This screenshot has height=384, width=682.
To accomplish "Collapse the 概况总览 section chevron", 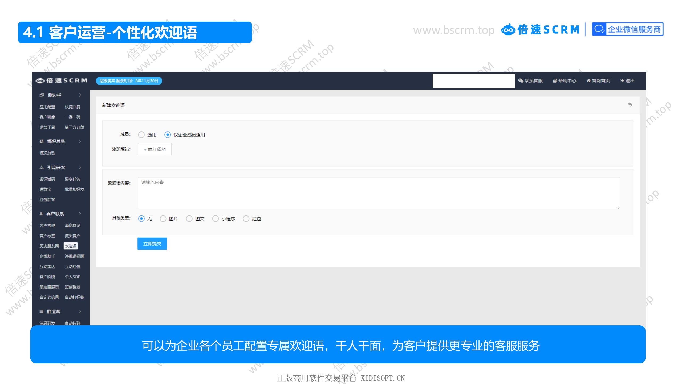I will click(80, 141).
